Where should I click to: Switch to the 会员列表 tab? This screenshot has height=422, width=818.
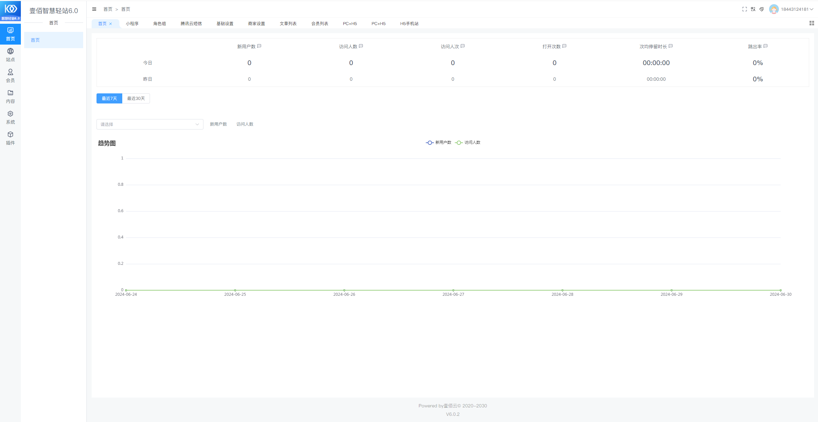(x=320, y=23)
